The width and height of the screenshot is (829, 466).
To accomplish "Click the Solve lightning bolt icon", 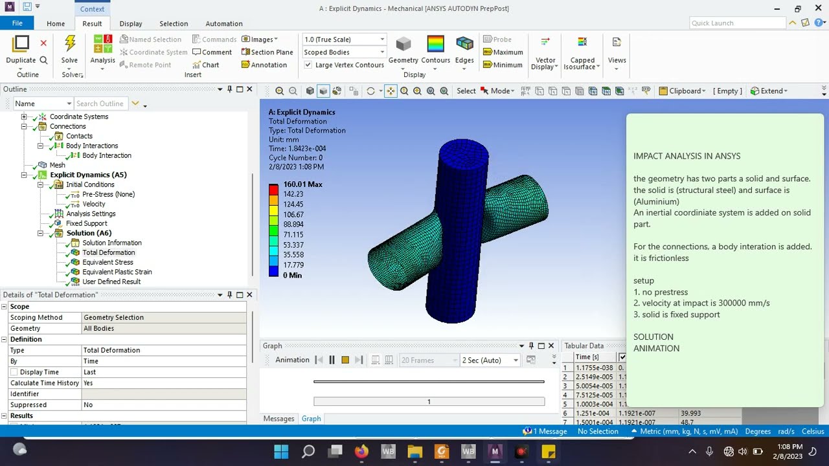I will coord(69,43).
